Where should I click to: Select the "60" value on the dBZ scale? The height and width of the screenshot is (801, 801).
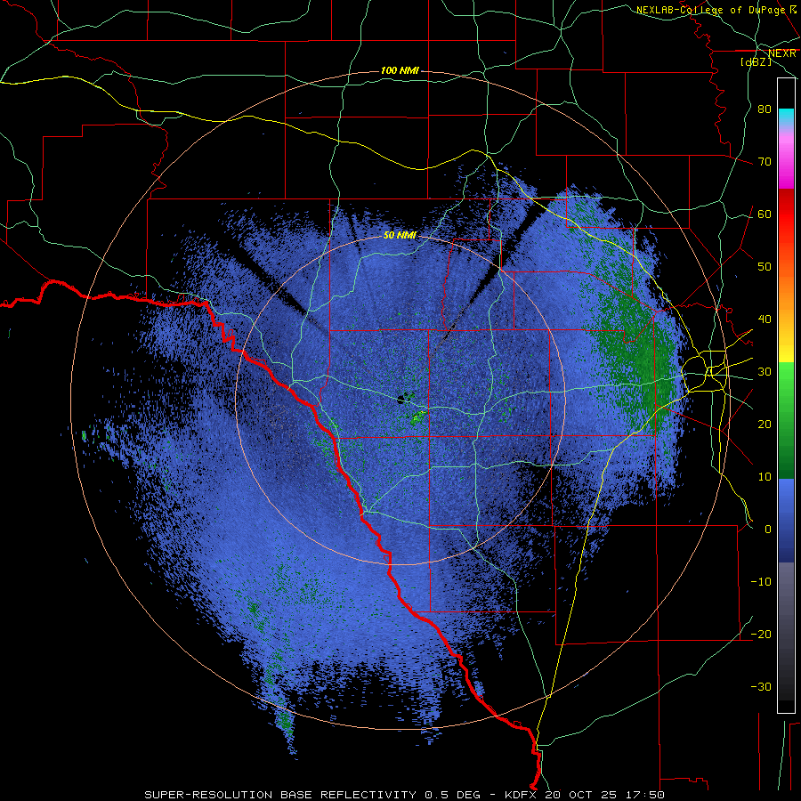tap(765, 214)
